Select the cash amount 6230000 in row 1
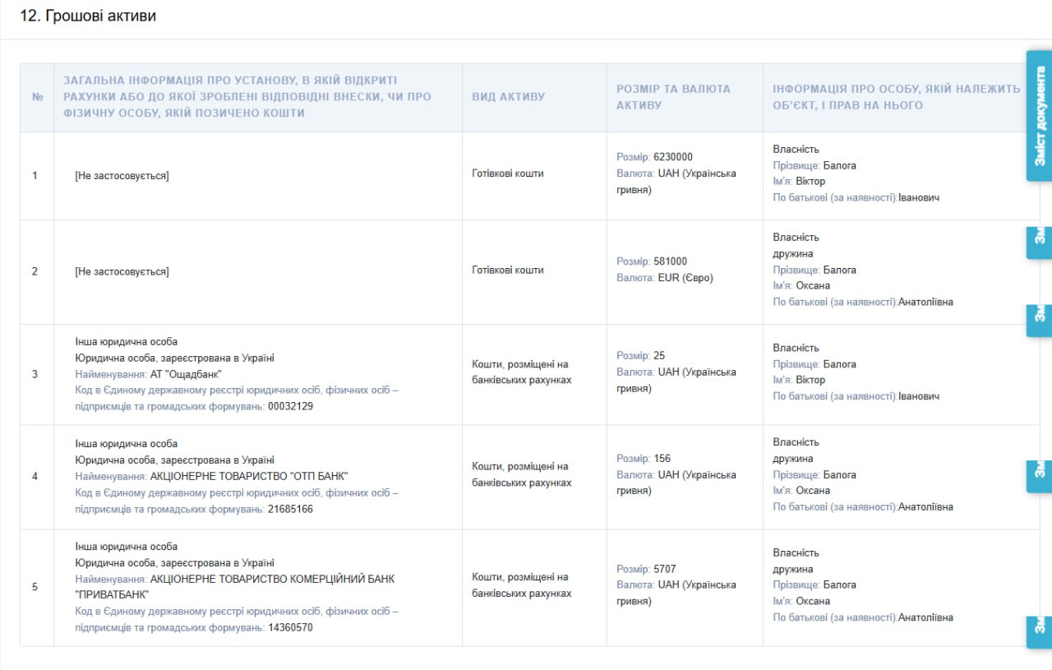Image resolution: width=1052 pixels, height=670 pixels. tap(673, 157)
